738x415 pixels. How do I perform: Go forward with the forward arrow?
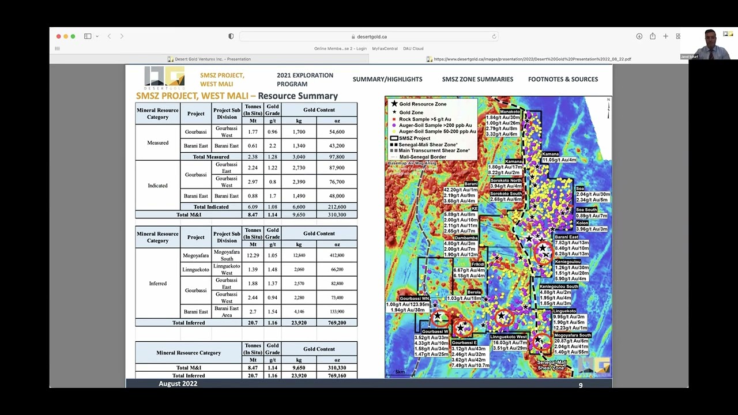coord(122,36)
